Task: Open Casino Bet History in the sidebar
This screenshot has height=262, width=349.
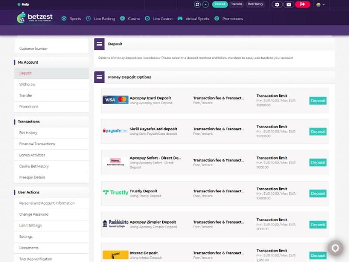Action: 51,167
